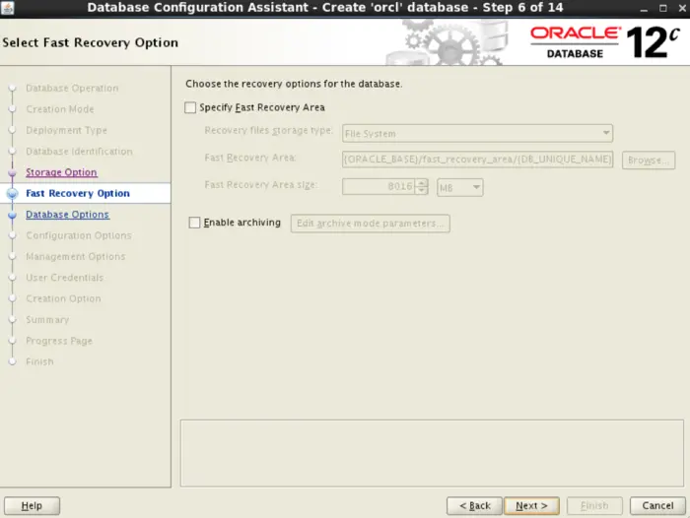Click the Management Options step label
This screenshot has height=518, width=690.
pos(76,256)
